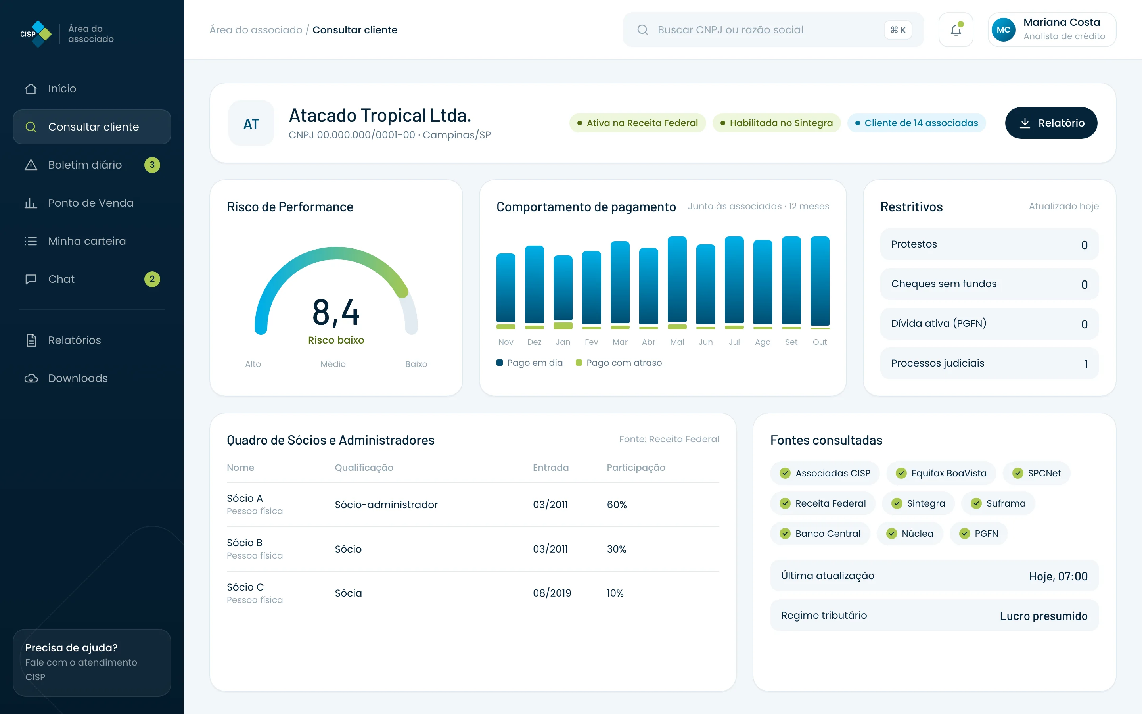This screenshot has width=1142, height=714.
Task: Open the Precisa de ajuda help card
Action: coord(92,662)
